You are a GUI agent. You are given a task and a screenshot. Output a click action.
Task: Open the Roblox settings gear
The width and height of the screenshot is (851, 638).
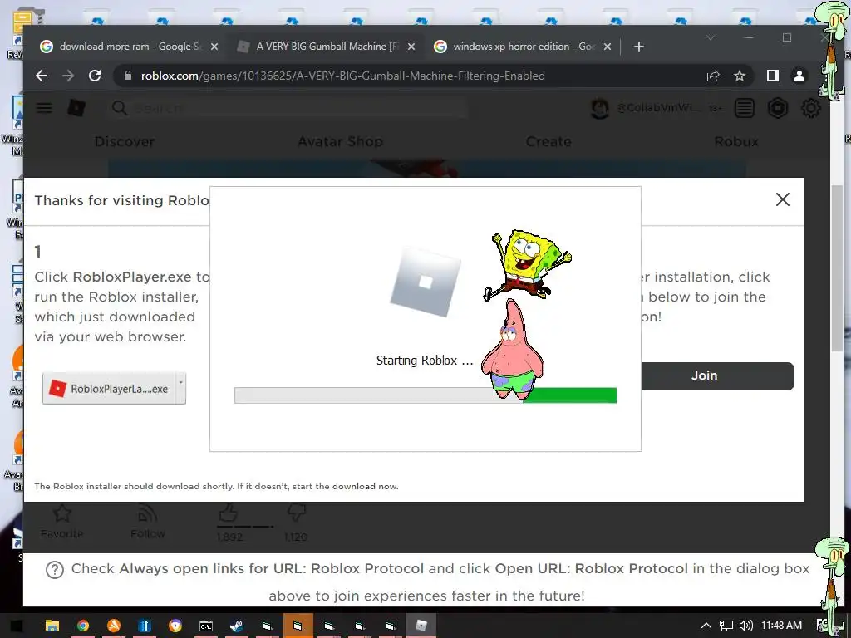[x=811, y=108]
